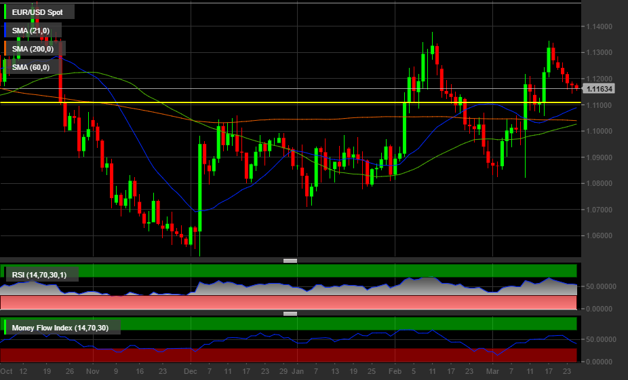Click the 1.14000 price axis label
The image size is (628, 380).
(x=599, y=26)
